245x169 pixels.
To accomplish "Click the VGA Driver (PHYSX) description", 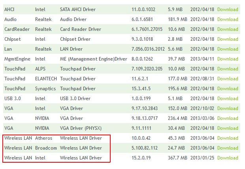I will pyautogui.click(x=81, y=128).
